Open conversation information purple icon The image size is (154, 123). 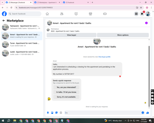[146, 23]
